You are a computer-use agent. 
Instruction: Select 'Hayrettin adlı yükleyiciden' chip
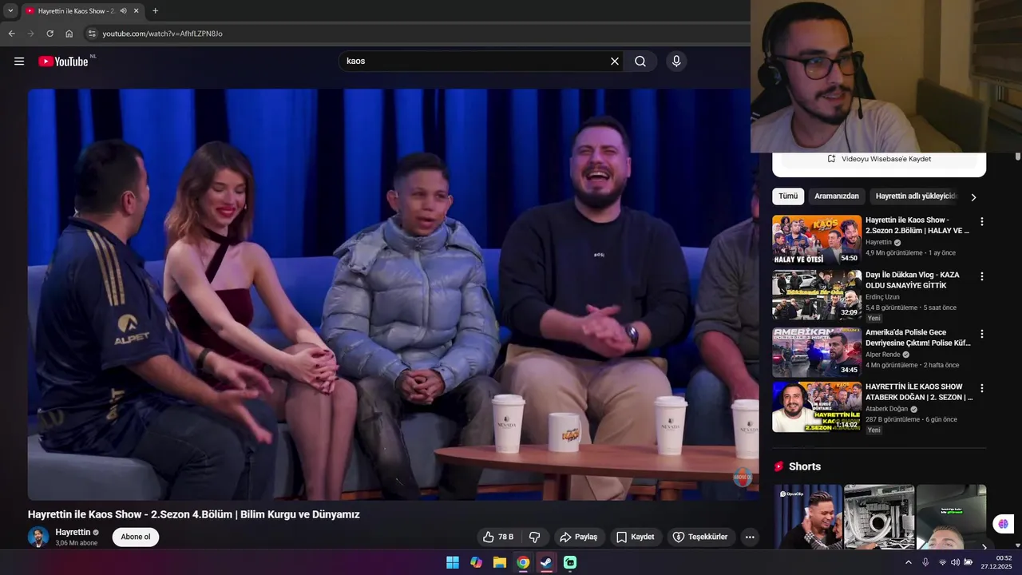pos(915,196)
